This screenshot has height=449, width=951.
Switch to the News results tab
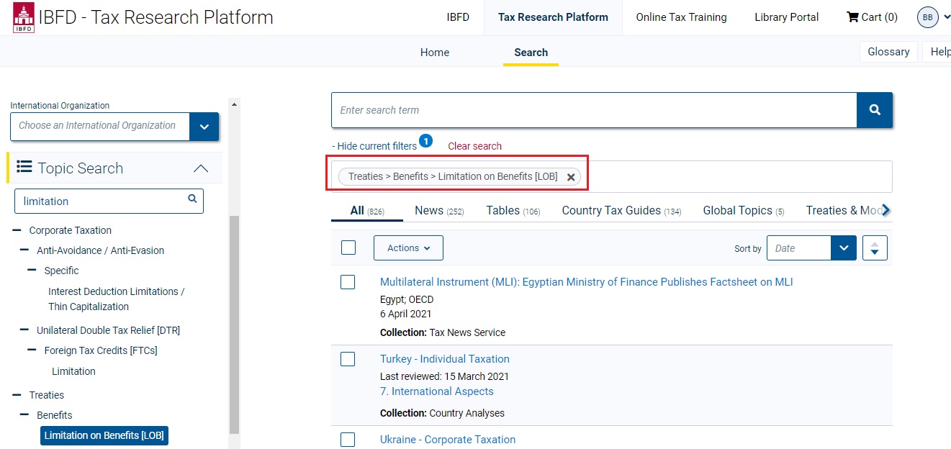[x=439, y=211]
